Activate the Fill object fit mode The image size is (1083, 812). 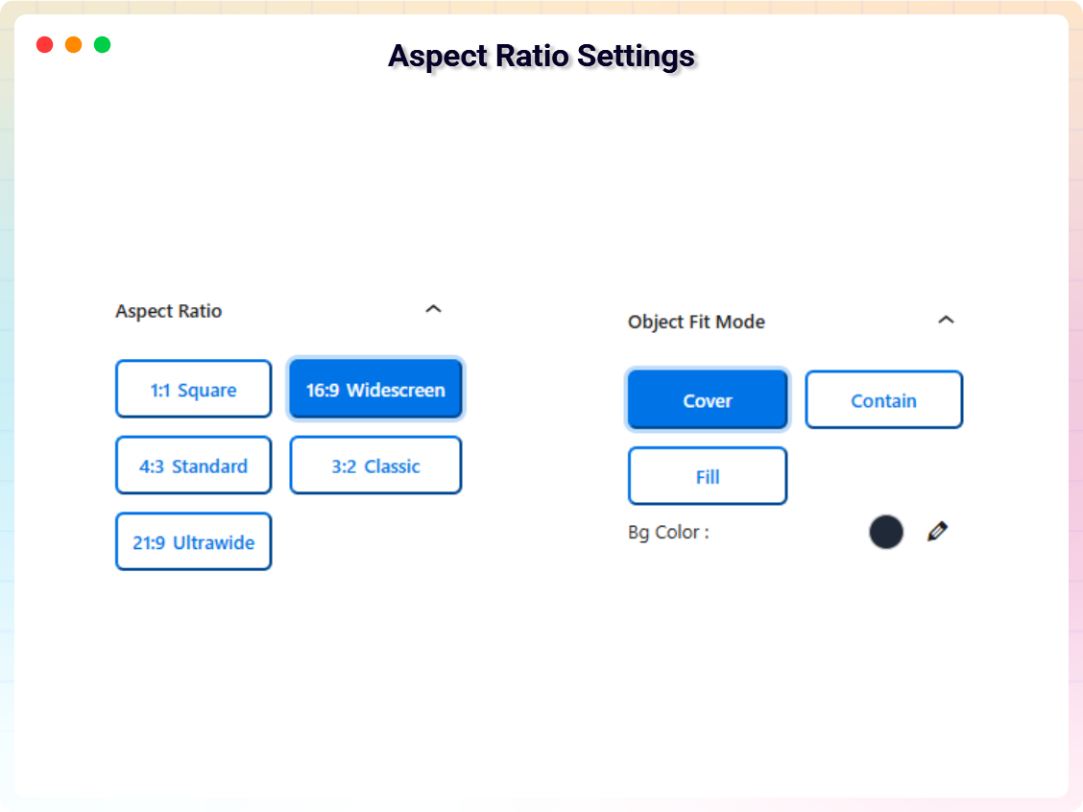pyautogui.click(x=708, y=475)
